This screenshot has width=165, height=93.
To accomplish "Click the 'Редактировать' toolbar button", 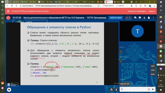I will tap(108, 6).
